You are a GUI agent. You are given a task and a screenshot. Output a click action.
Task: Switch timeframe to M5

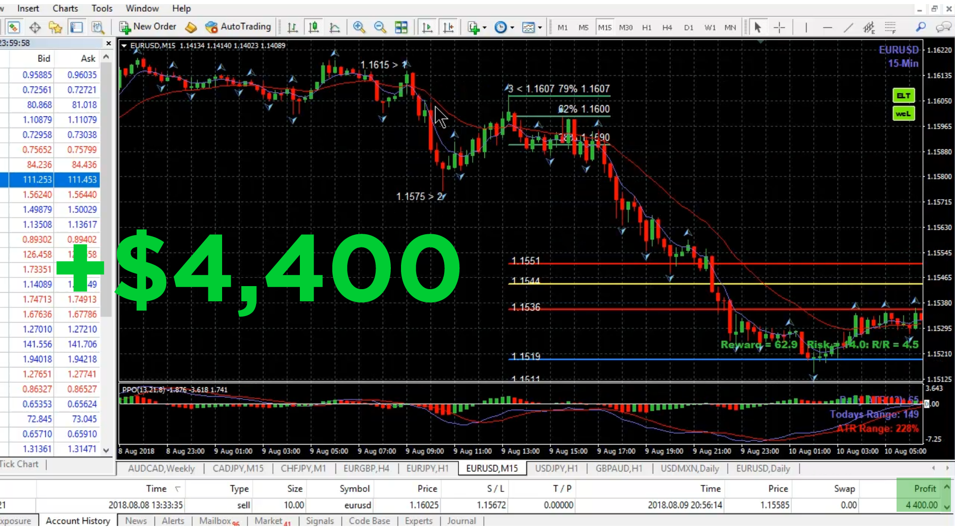[583, 27]
